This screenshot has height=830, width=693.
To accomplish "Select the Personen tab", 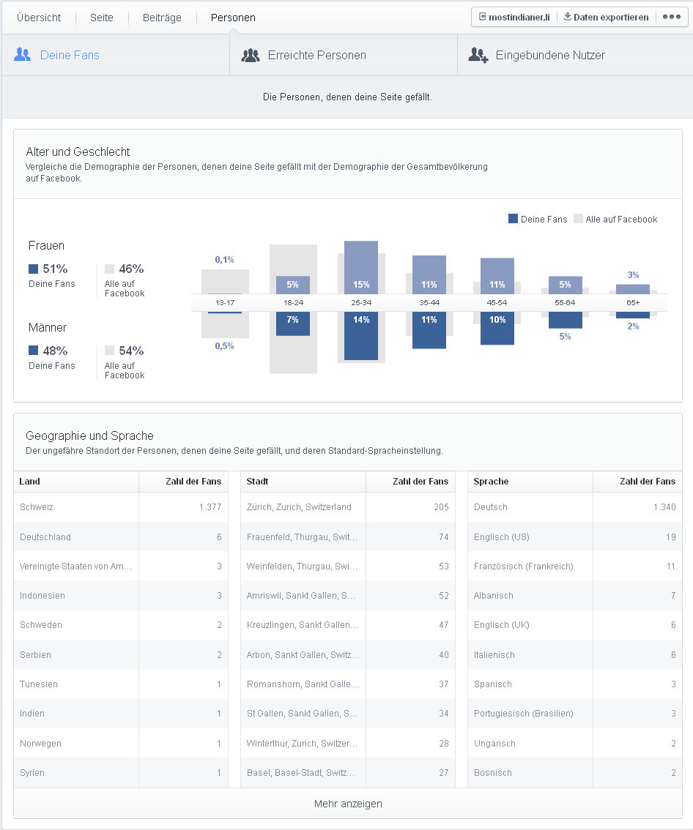I will tap(233, 18).
